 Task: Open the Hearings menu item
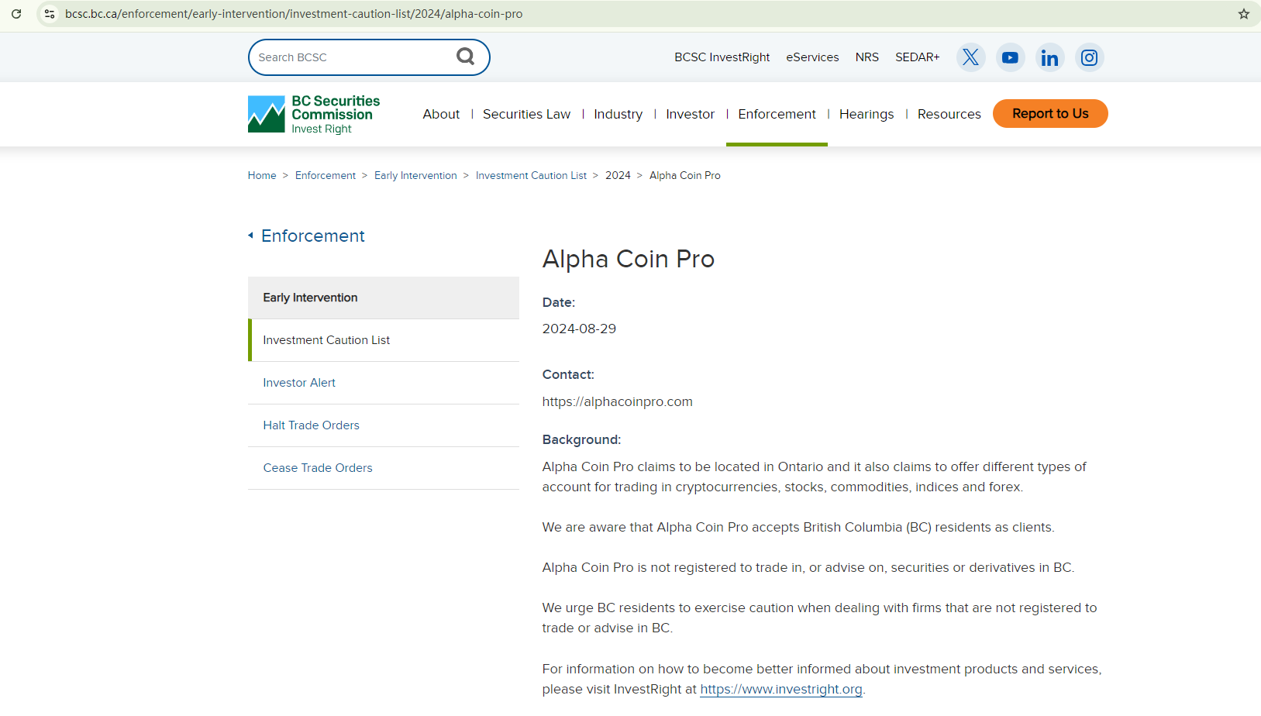point(866,114)
